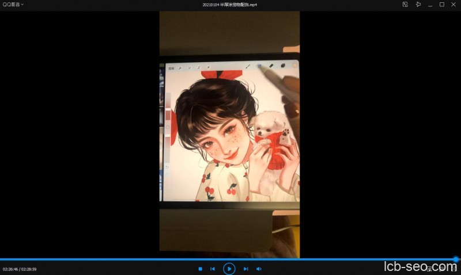Click the video file title text
The image size is (461, 275).
(x=230, y=4)
